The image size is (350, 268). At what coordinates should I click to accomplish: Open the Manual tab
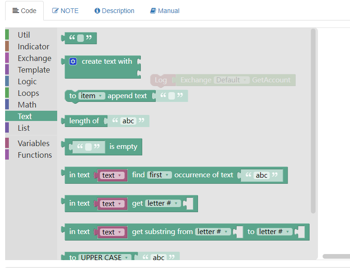(165, 11)
